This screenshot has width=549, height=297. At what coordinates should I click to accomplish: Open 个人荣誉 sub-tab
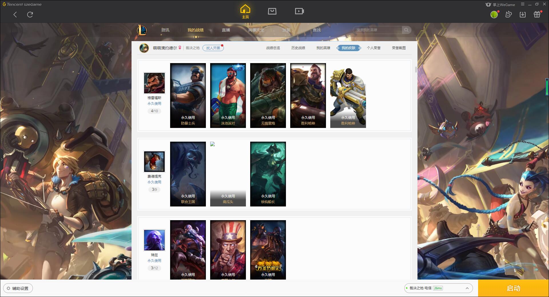(x=374, y=48)
